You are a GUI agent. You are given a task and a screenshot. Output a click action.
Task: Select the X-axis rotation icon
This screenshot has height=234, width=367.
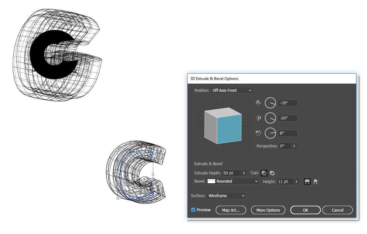pyautogui.click(x=258, y=103)
